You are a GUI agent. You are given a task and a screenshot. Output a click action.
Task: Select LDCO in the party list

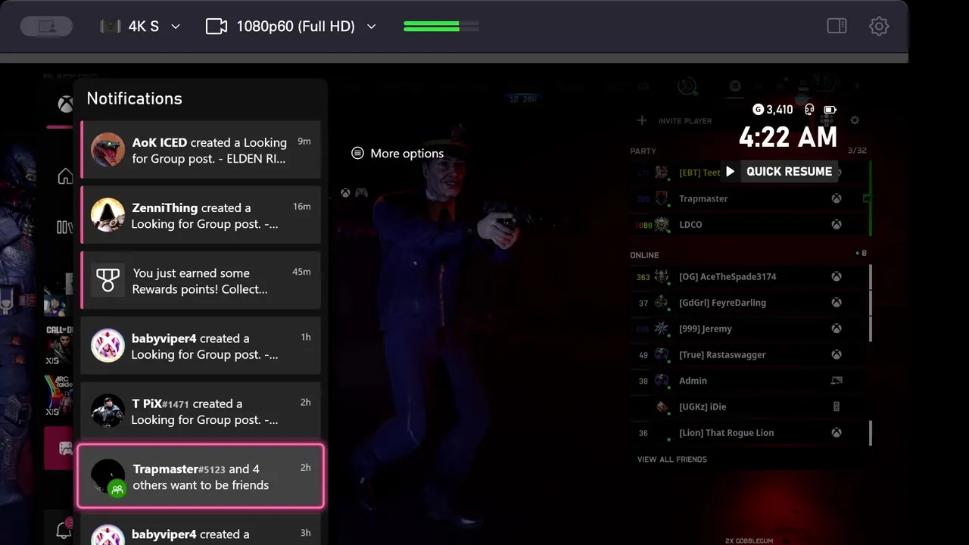point(748,225)
